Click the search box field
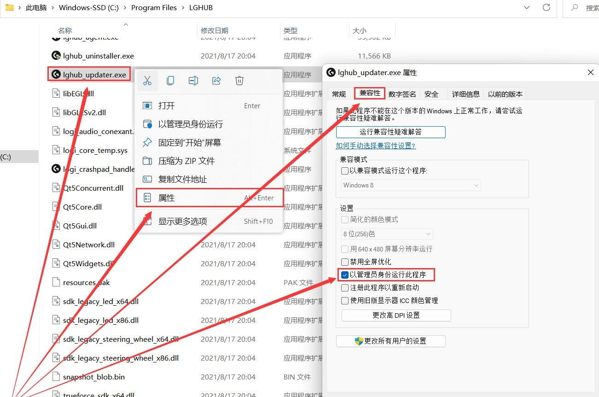599x397 pixels. (x=581, y=8)
